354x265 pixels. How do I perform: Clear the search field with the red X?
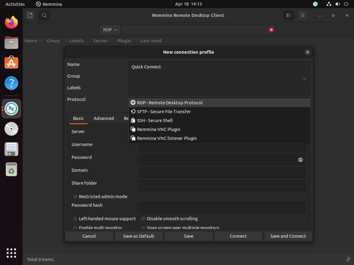click(x=271, y=30)
